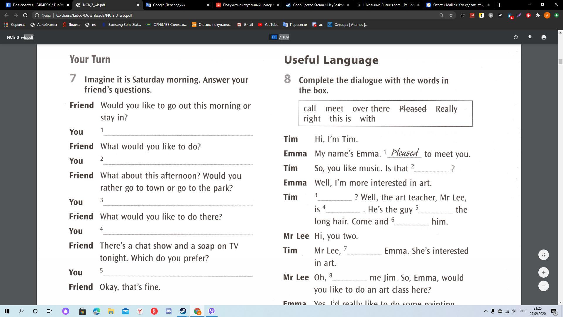Open YouTube bookmark
Viewport: 563px width, 317px height.
268,25
